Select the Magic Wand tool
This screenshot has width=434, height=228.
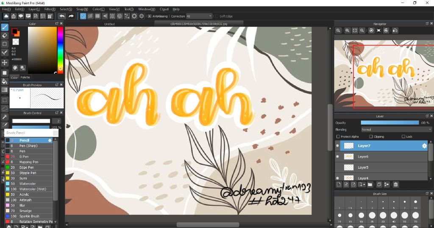(4, 117)
